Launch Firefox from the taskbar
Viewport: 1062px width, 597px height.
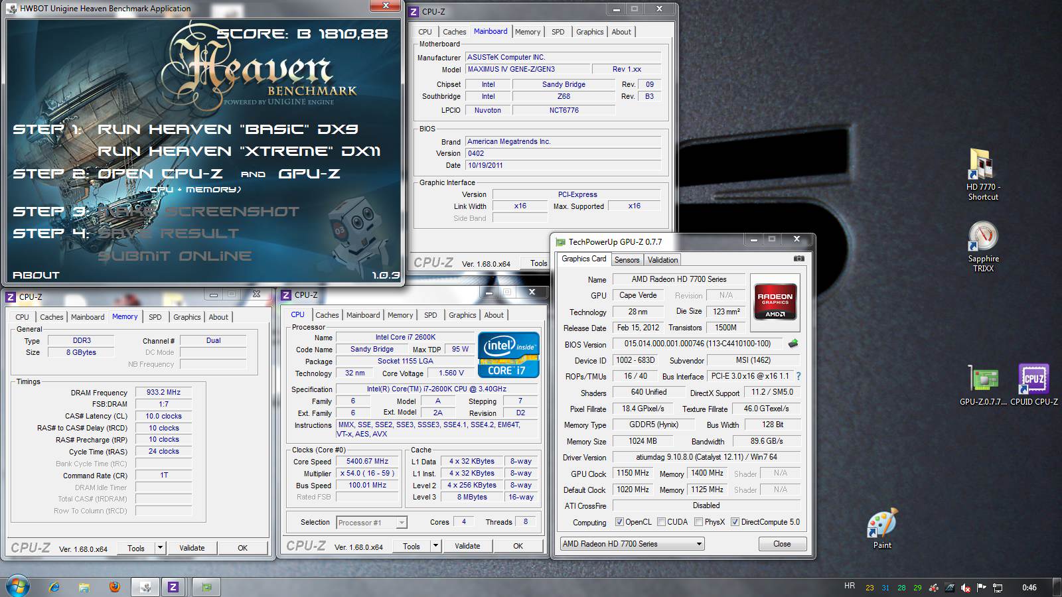(x=114, y=587)
